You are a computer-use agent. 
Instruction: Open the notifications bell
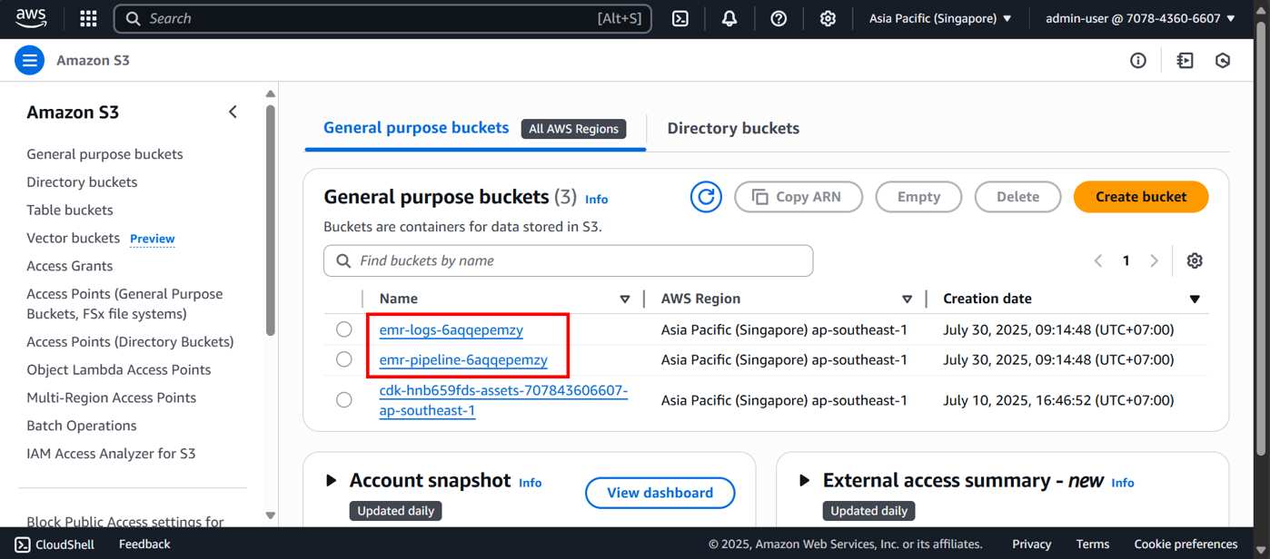pyautogui.click(x=729, y=18)
